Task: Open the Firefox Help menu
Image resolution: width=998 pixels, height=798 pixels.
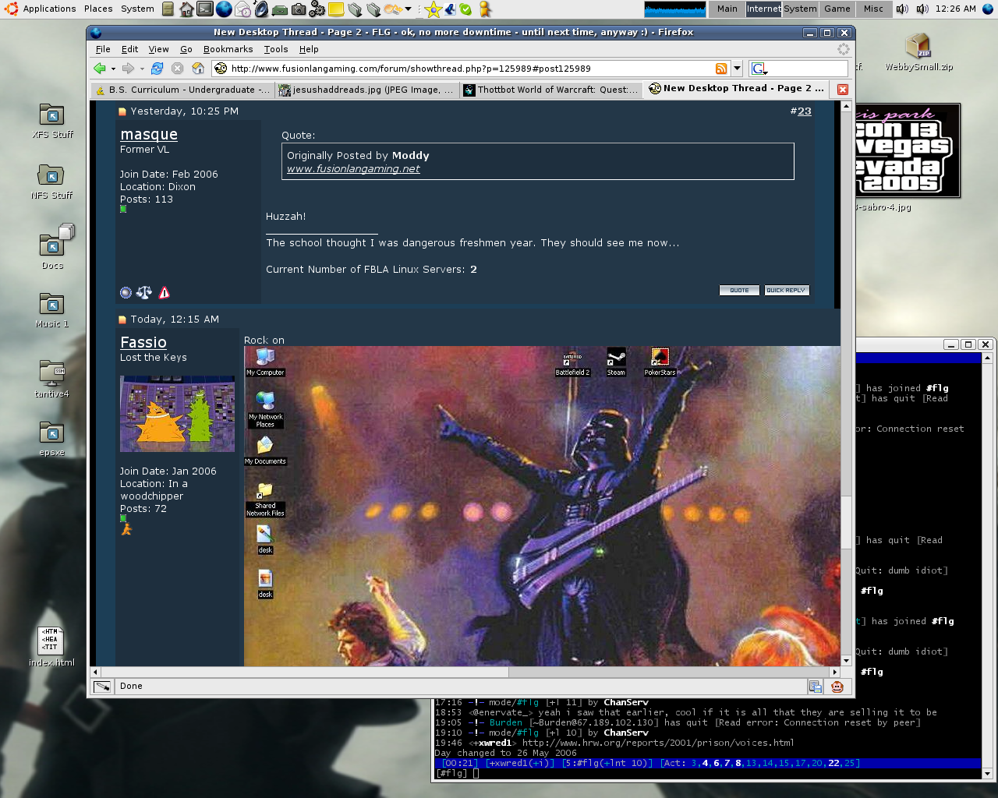Action: [309, 49]
